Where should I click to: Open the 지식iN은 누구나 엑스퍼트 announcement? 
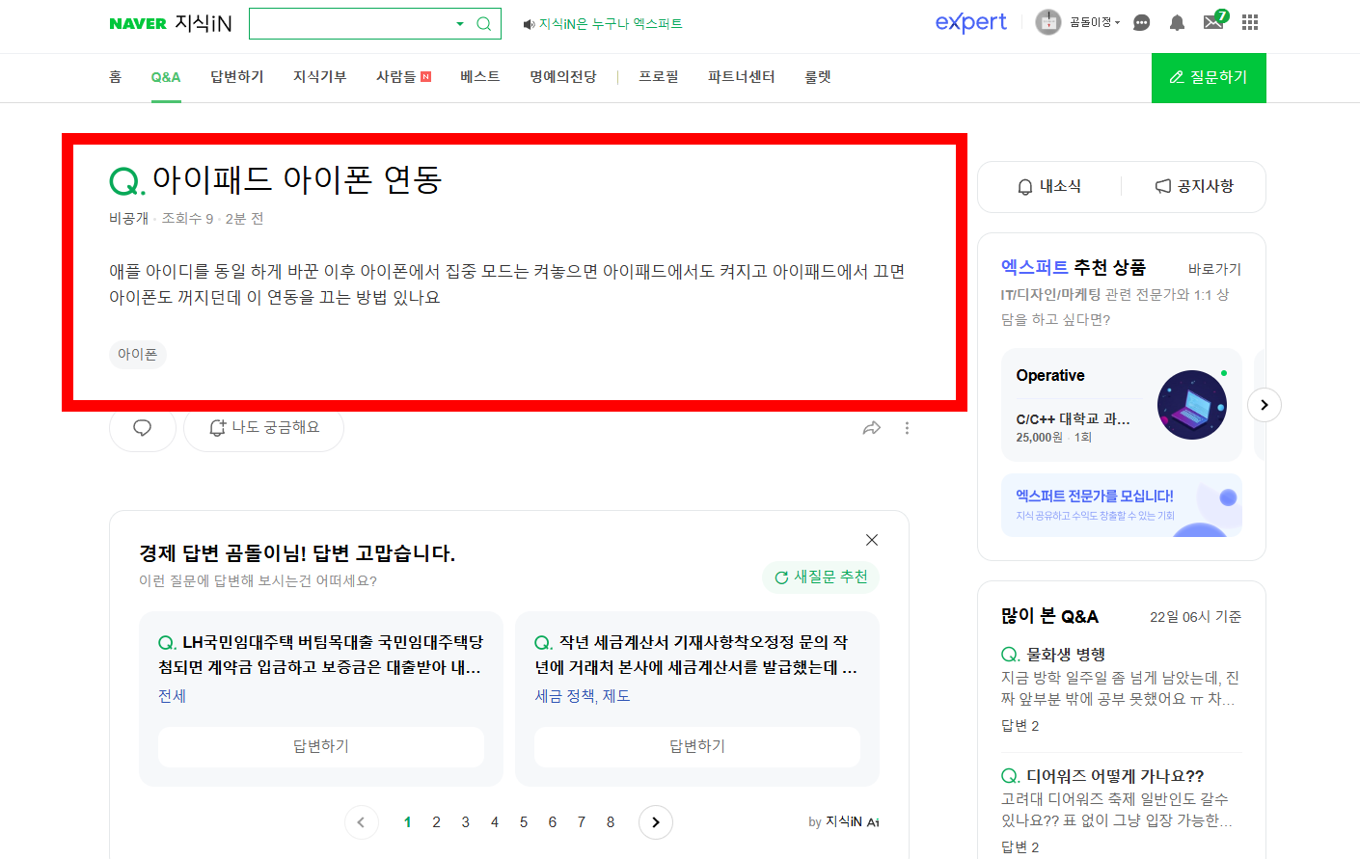pyautogui.click(x=603, y=24)
